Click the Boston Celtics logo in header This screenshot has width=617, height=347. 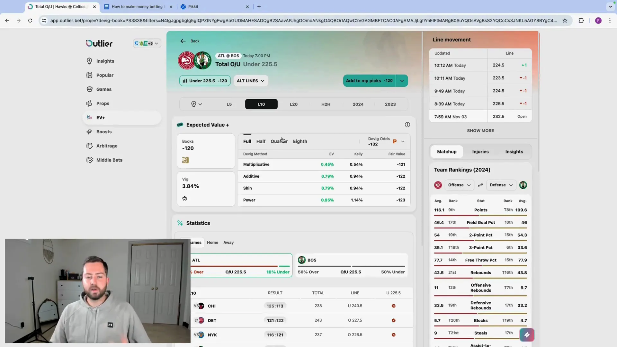pyautogui.click(x=203, y=60)
